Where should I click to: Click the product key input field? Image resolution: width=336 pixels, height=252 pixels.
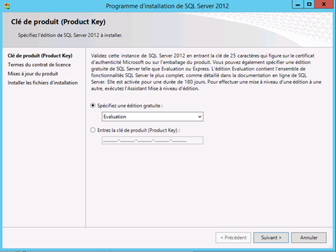(153, 141)
